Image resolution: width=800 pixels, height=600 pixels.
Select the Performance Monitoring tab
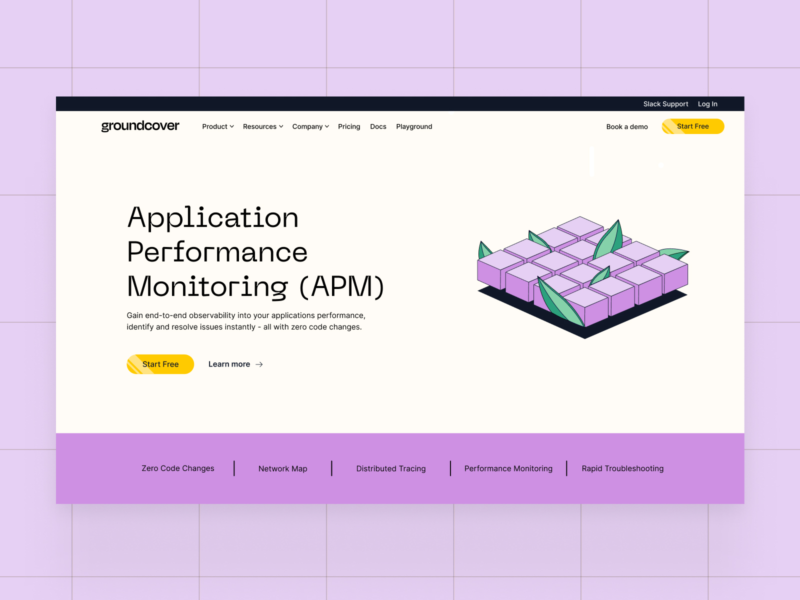(508, 468)
